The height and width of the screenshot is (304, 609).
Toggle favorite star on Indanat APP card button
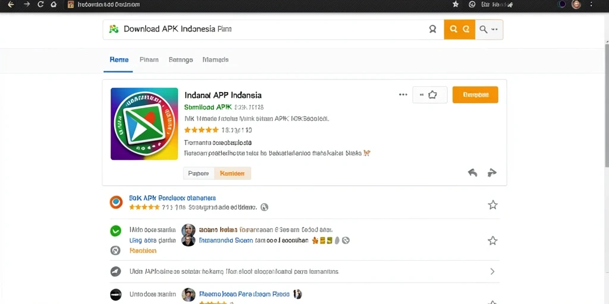click(430, 94)
